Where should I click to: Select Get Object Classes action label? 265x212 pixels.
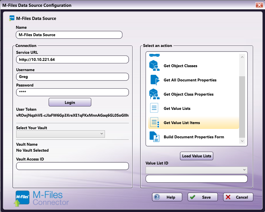click(180, 66)
